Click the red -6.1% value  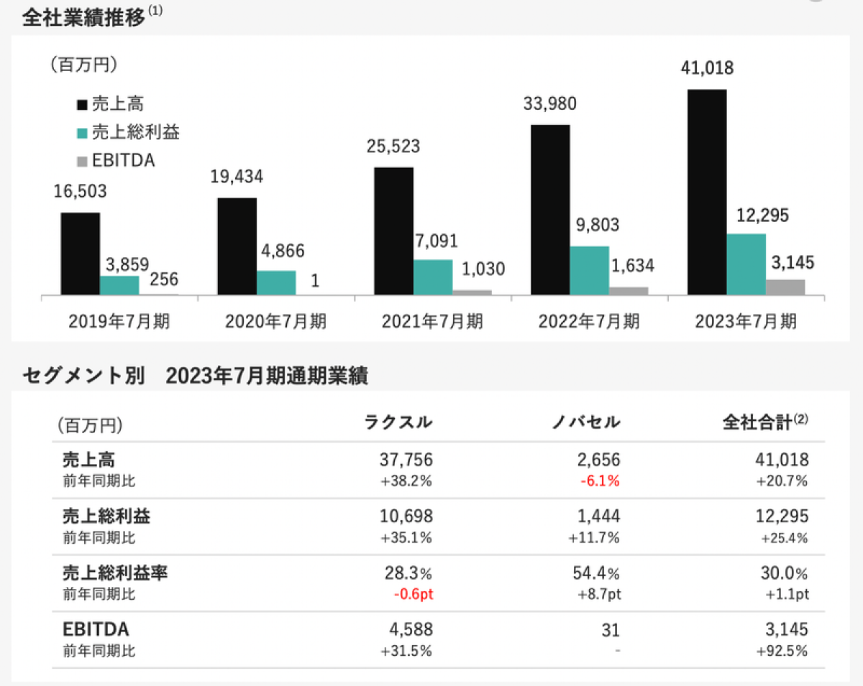click(600, 481)
